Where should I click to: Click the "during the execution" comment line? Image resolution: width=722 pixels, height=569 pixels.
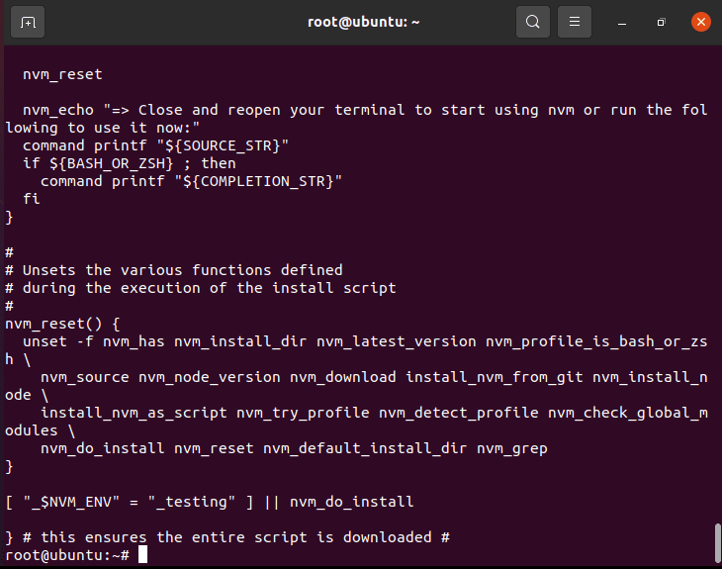(209, 288)
